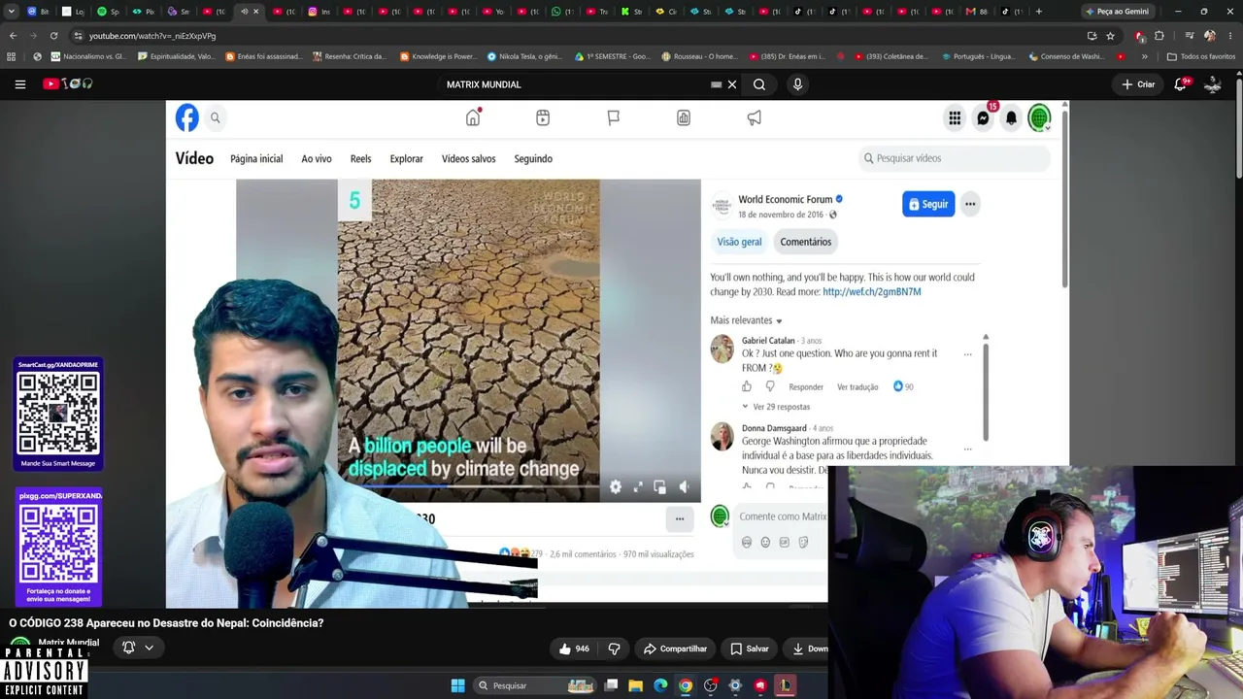Dislike Gabriel Catalan's comment
The image size is (1243, 699).
770,386
